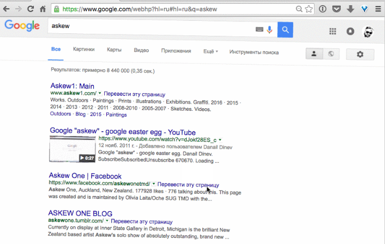Open the info circle extension icon

(322, 9)
